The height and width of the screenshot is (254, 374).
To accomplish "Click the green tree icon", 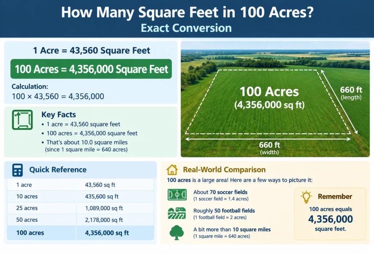I will (x=176, y=232).
